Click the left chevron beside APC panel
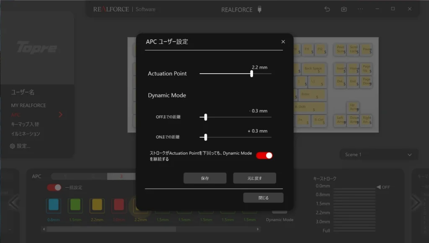429x243 pixels. tap(13, 203)
